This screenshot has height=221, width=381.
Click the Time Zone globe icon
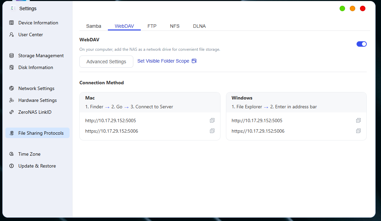coord(12,154)
